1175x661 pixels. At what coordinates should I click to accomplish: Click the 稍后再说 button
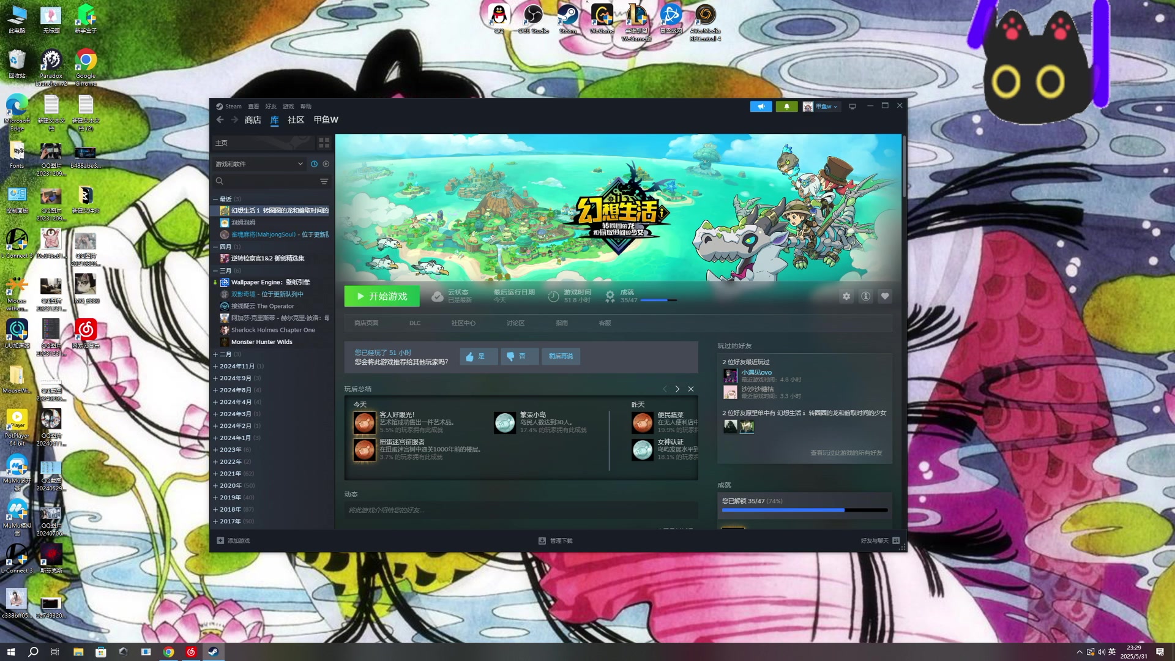pyautogui.click(x=561, y=356)
